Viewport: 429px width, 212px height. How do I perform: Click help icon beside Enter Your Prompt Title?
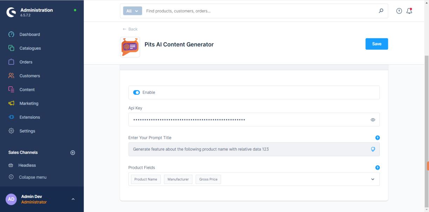[x=378, y=138]
